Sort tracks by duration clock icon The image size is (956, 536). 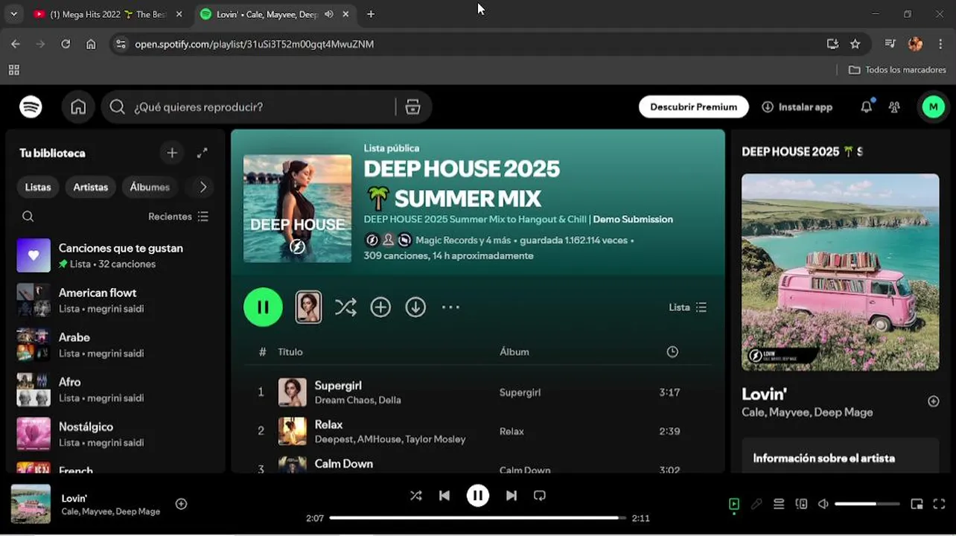pyautogui.click(x=672, y=351)
